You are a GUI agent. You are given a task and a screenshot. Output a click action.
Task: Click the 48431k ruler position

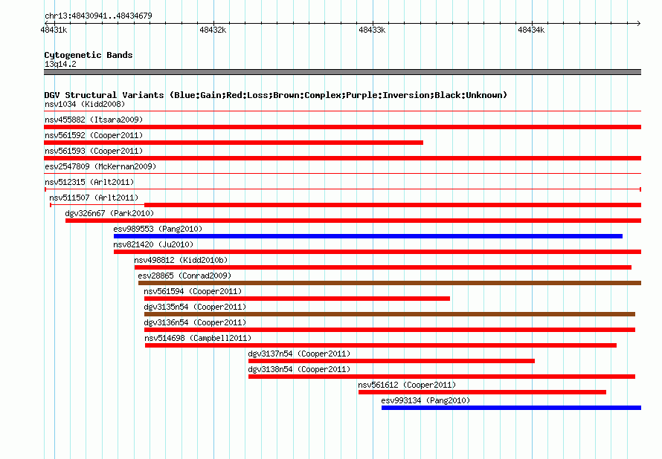pyautogui.click(x=54, y=30)
